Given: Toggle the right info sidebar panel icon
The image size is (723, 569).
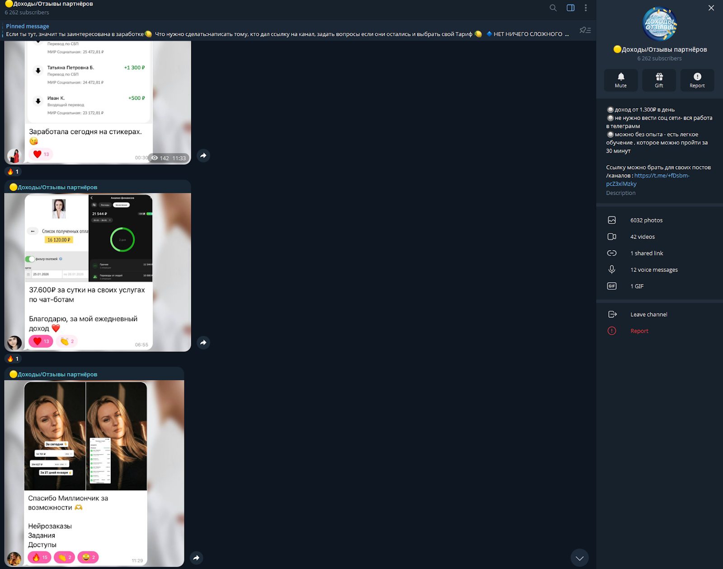Looking at the screenshot, I should (x=570, y=8).
